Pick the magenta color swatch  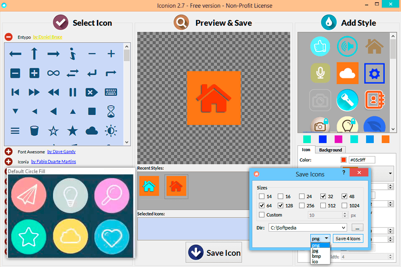338,139
